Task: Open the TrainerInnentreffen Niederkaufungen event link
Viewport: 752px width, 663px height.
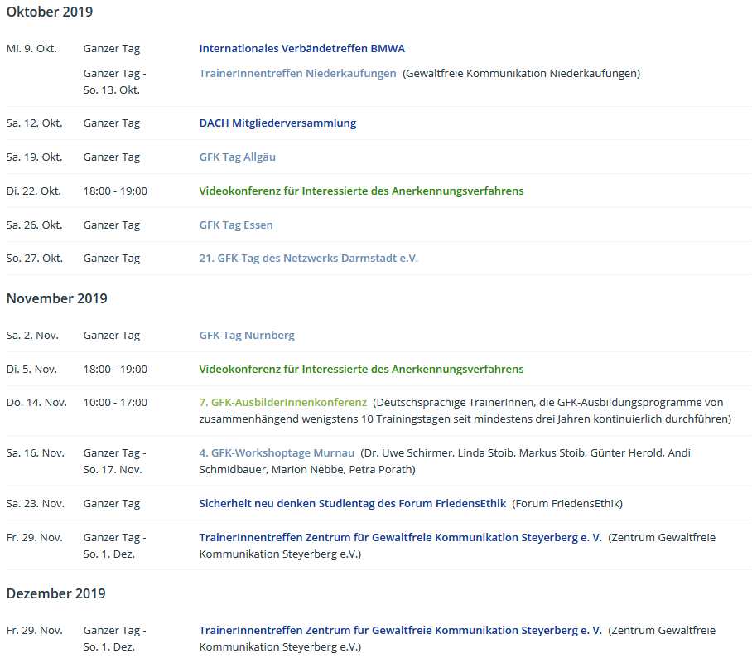Action: pyautogui.click(x=297, y=74)
